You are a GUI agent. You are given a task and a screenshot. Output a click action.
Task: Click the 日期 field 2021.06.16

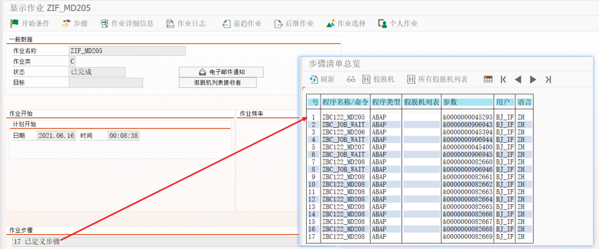56,136
